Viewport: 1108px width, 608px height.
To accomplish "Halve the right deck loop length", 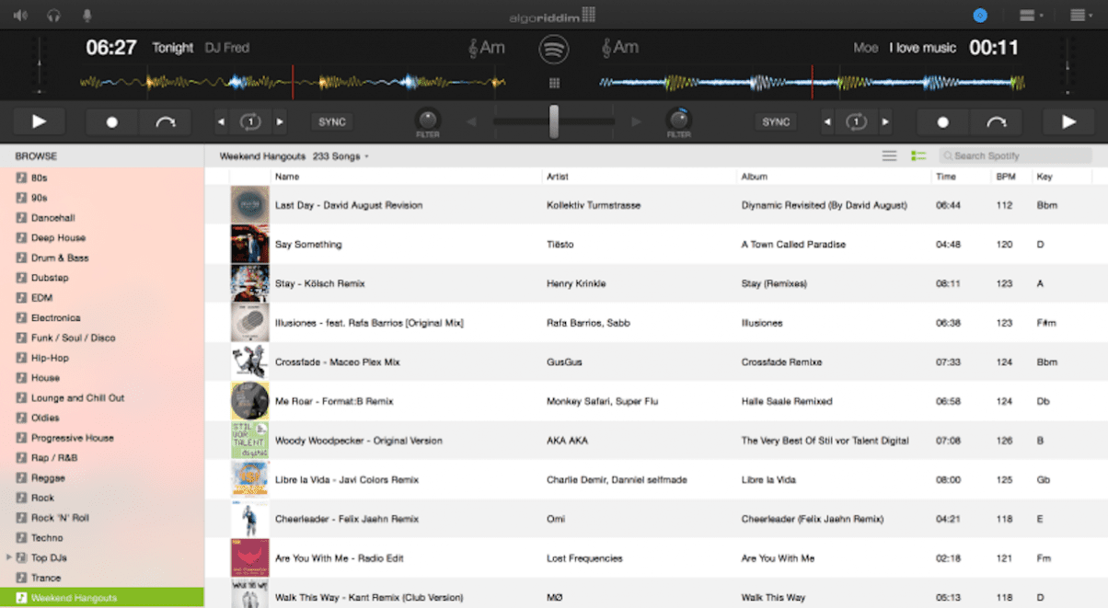I will pos(827,121).
